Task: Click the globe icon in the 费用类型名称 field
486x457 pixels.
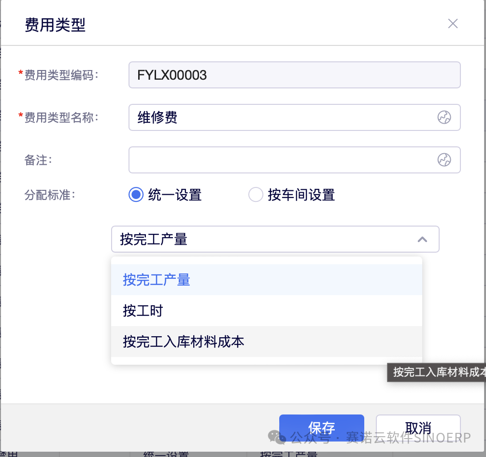Action: [444, 117]
